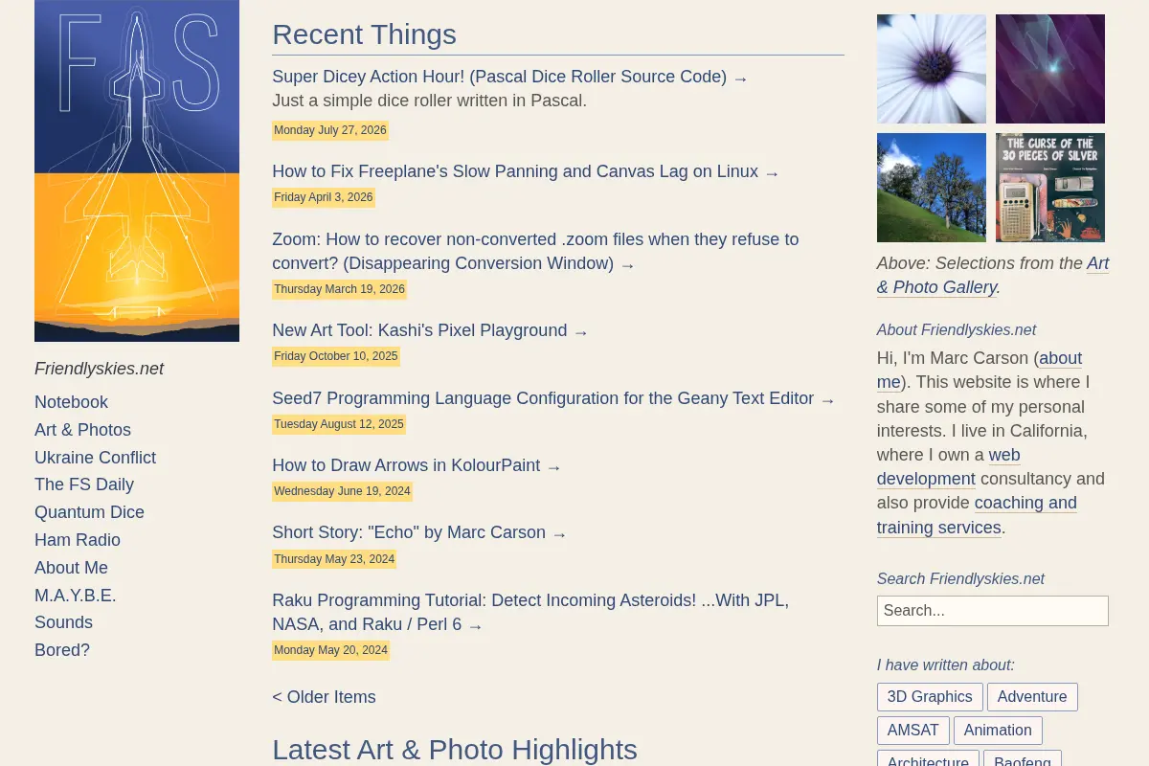
Task: Open The FS Daily page
Action: [84, 484]
